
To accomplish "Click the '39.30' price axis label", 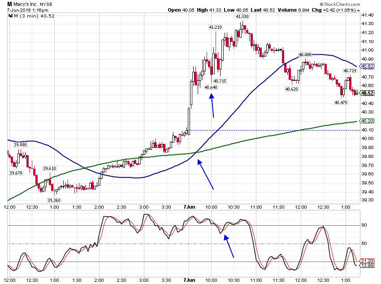I will [x=368, y=200].
